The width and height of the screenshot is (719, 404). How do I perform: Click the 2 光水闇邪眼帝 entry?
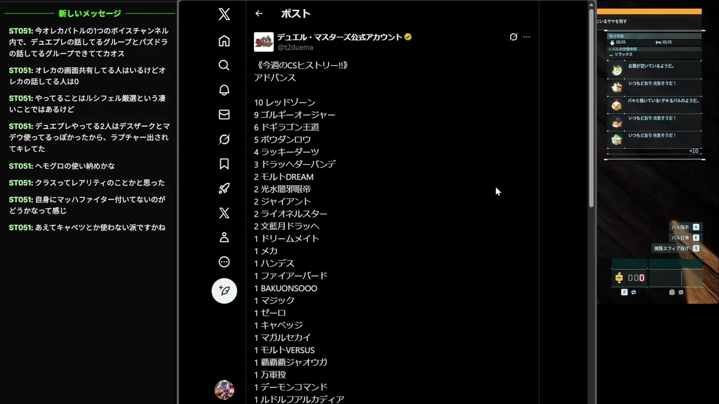click(283, 189)
